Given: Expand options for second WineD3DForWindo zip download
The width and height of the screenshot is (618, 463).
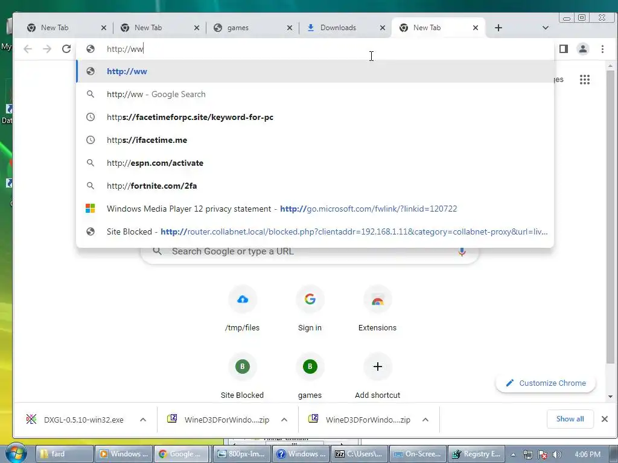Looking at the screenshot, I should (x=425, y=420).
